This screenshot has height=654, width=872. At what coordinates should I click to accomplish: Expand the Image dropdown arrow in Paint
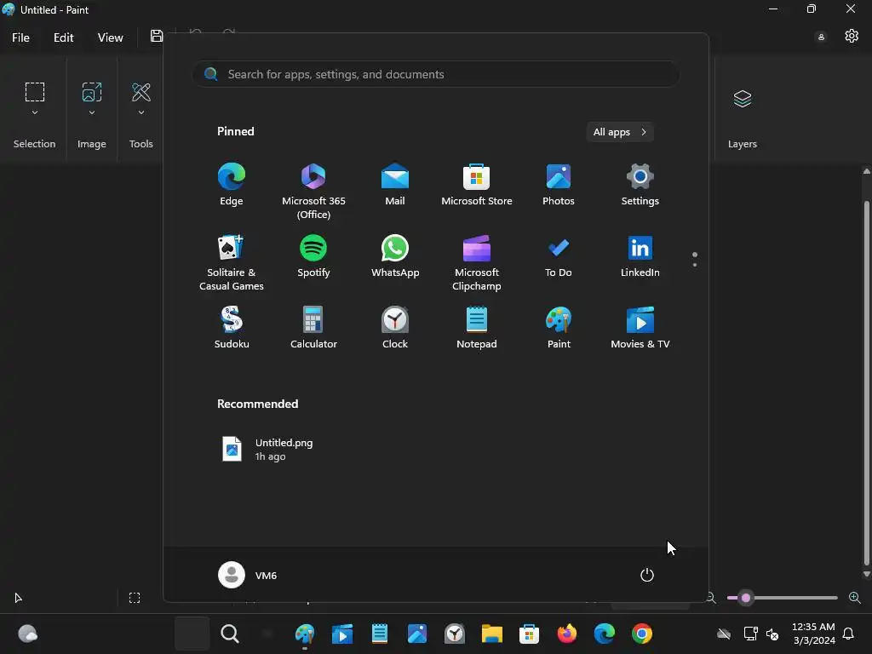(92, 112)
